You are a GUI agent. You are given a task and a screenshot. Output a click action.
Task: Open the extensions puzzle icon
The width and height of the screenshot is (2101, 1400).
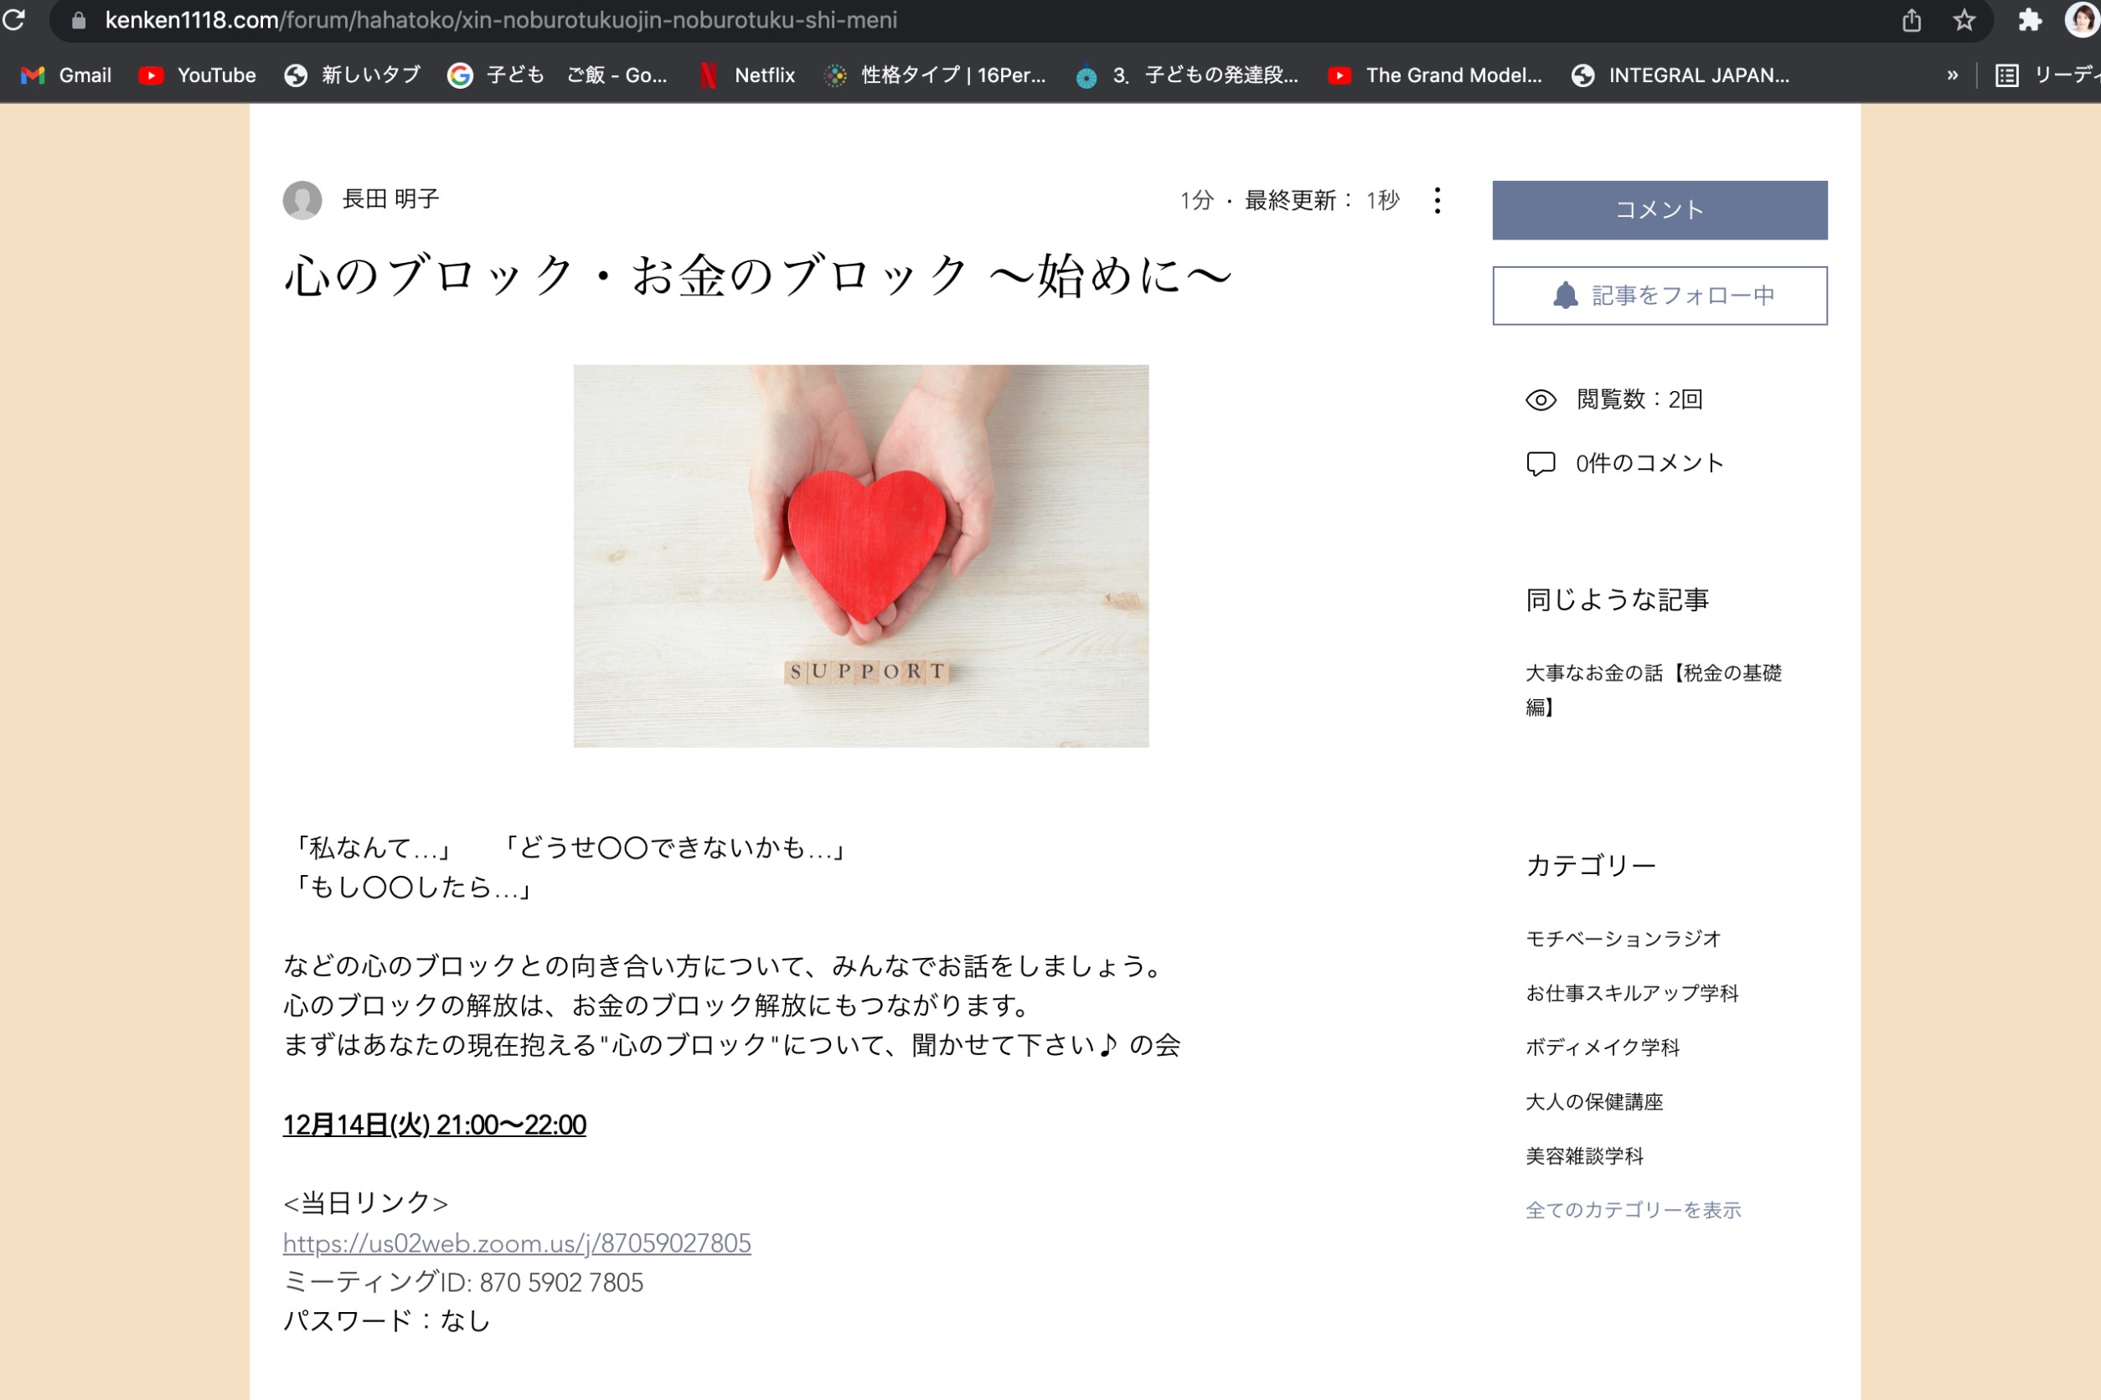tap(2030, 19)
